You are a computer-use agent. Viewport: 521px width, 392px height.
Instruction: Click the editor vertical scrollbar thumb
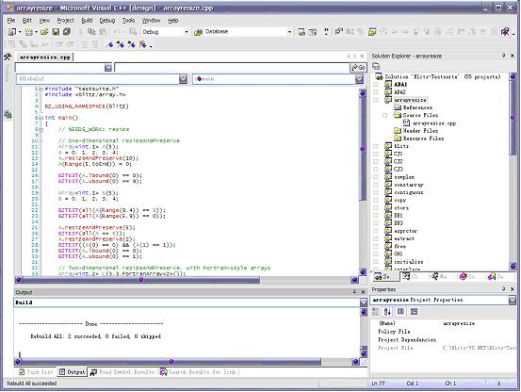click(362, 148)
